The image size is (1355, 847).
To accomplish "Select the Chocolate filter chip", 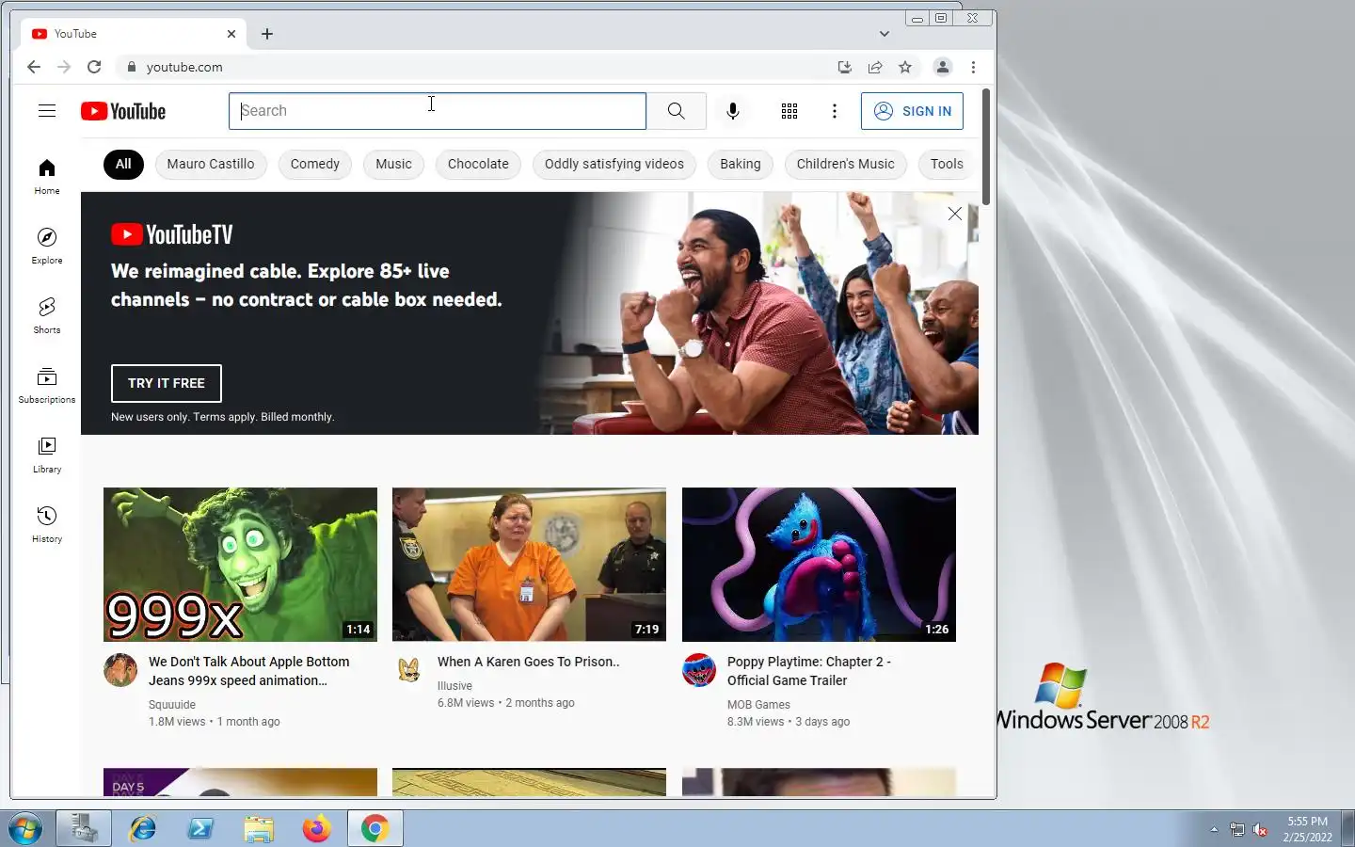I will (x=478, y=164).
